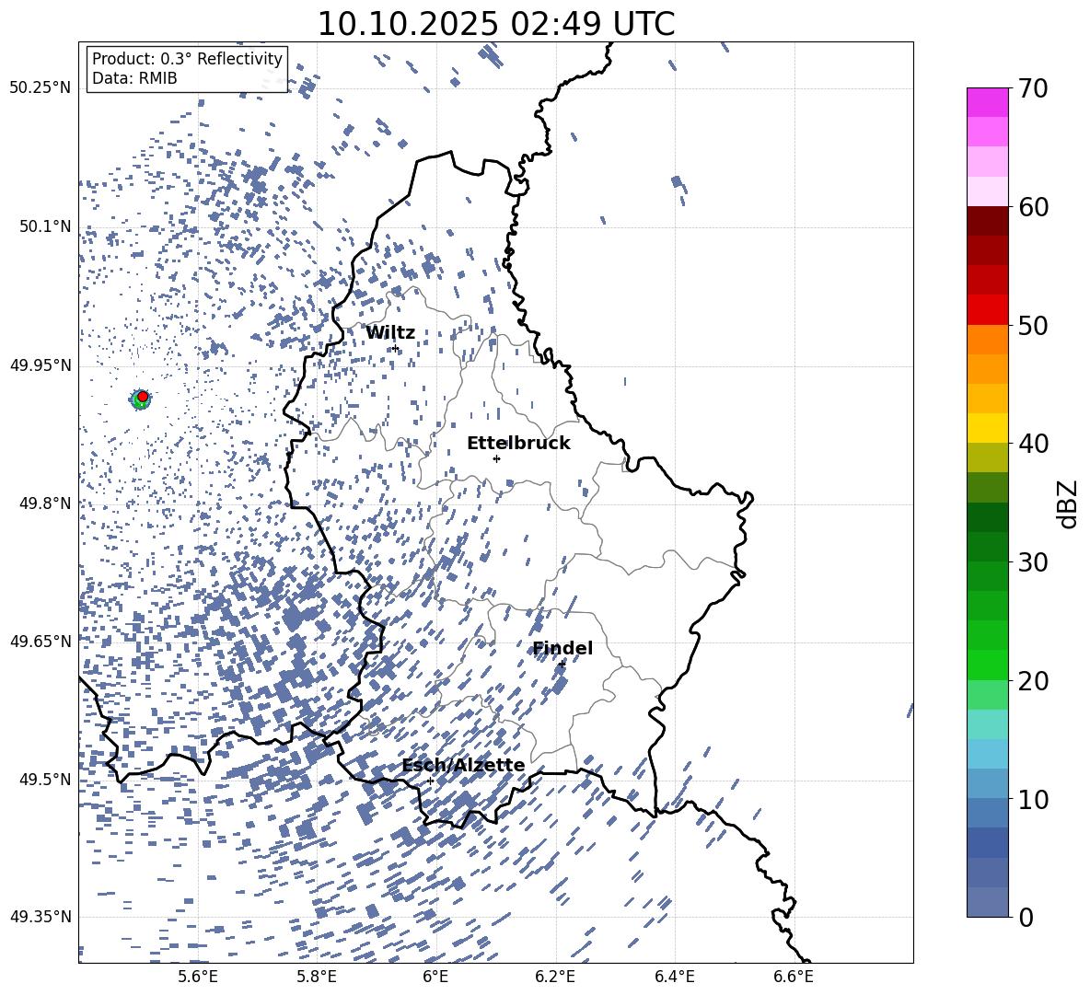
Task: Click the colorbar tick label 10
Action: point(1033,799)
